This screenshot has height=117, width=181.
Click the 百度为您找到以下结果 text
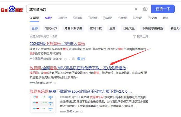[43, 36]
